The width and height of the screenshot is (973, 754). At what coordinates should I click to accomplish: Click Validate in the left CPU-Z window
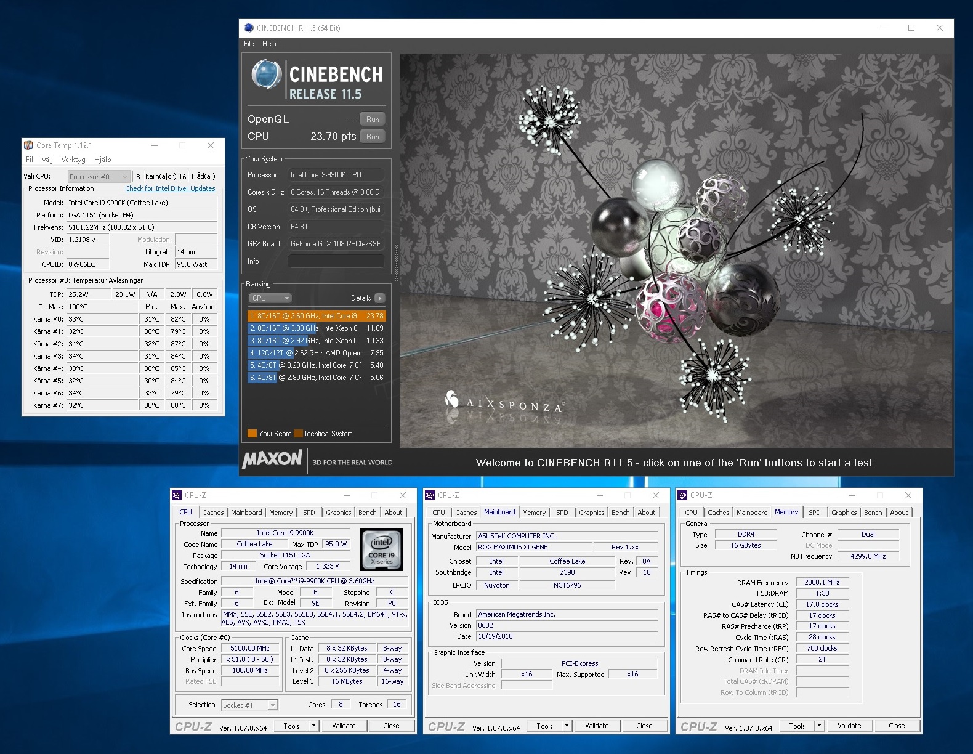344,726
